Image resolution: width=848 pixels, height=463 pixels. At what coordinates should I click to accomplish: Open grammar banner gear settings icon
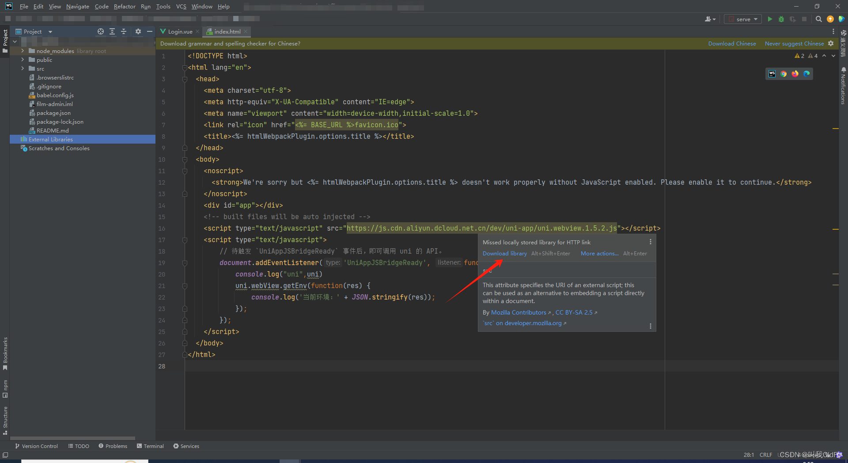[x=831, y=43]
